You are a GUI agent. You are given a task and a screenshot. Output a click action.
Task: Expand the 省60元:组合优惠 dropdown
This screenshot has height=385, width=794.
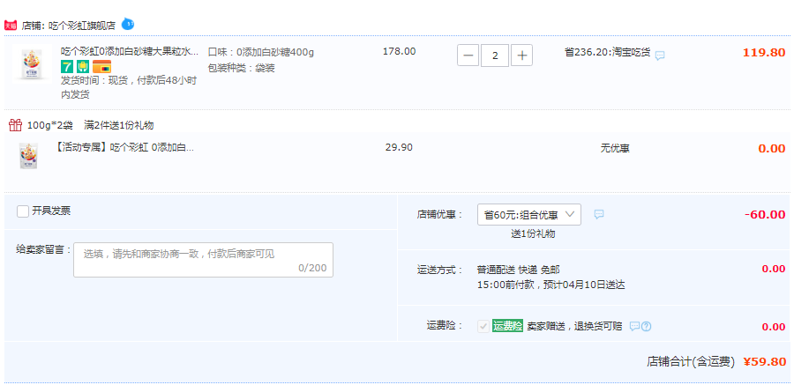click(x=529, y=214)
